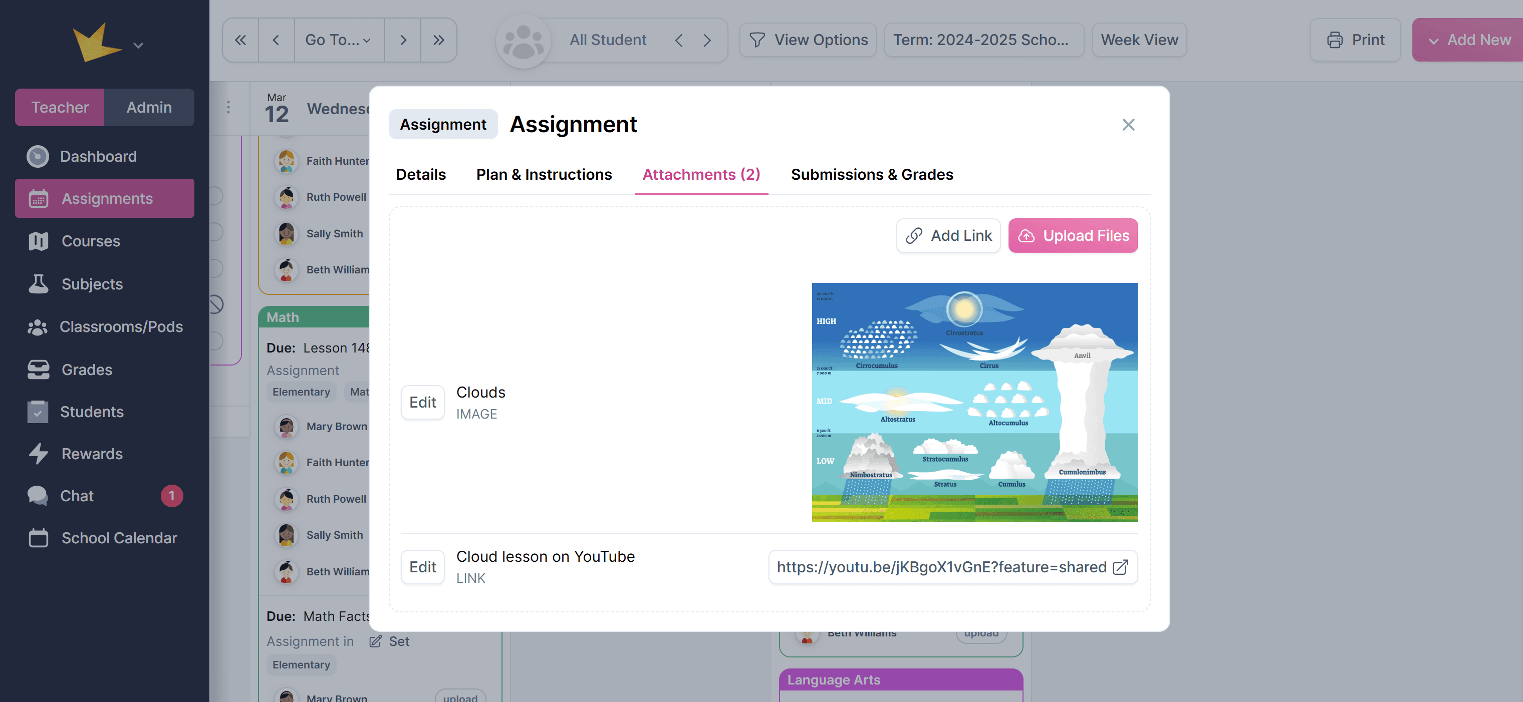Go to next student arrow
Screen dimensions: 1523x702
[x=707, y=40]
